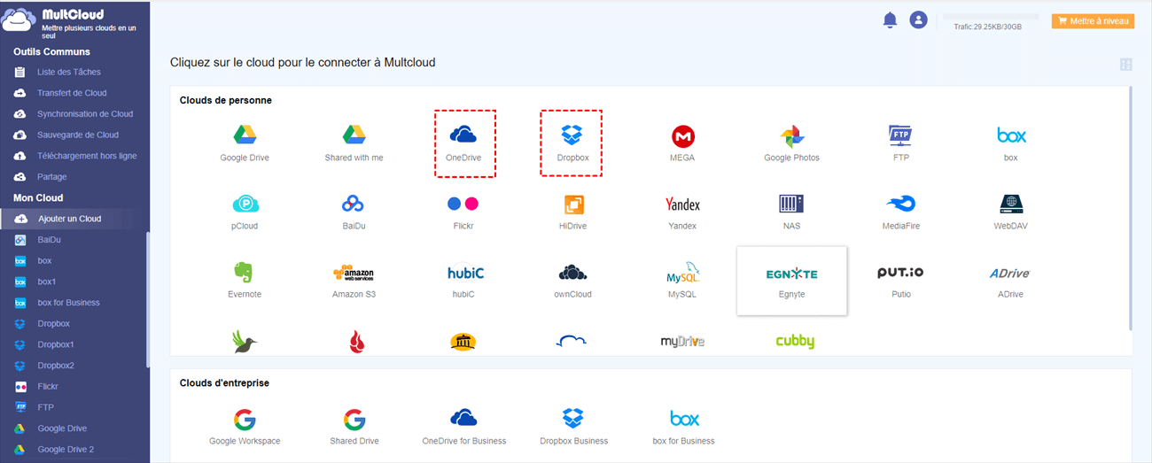Select the Shared with me cloud
This screenshot has height=463, width=1152.
[x=354, y=143]
